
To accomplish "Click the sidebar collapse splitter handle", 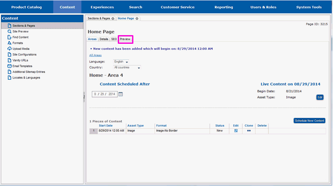I will [84, 97].
